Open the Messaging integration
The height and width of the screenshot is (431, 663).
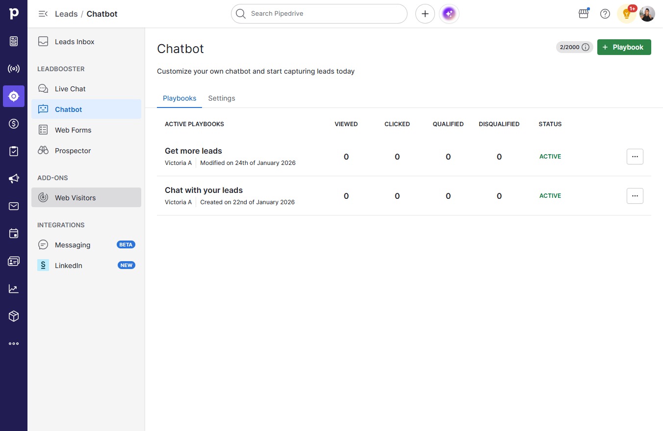tap(86, 245)
